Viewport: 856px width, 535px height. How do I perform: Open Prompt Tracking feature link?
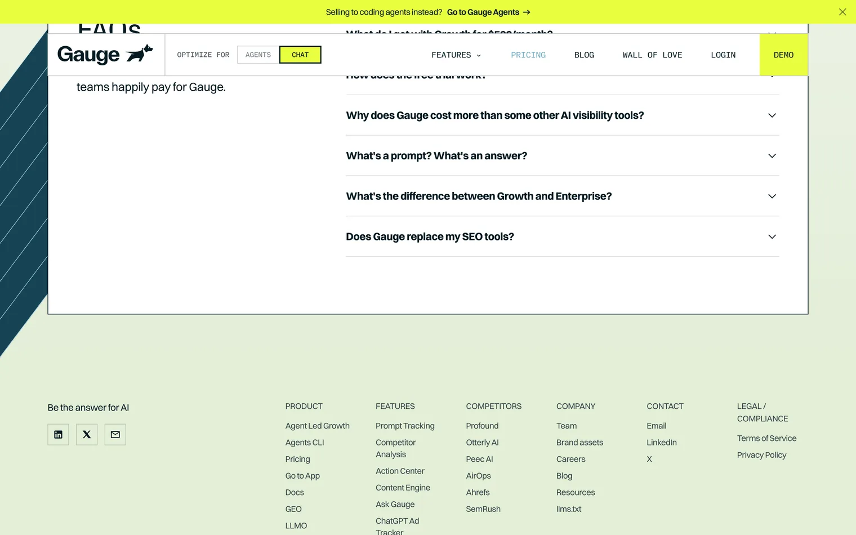click(x=405, y=426)
